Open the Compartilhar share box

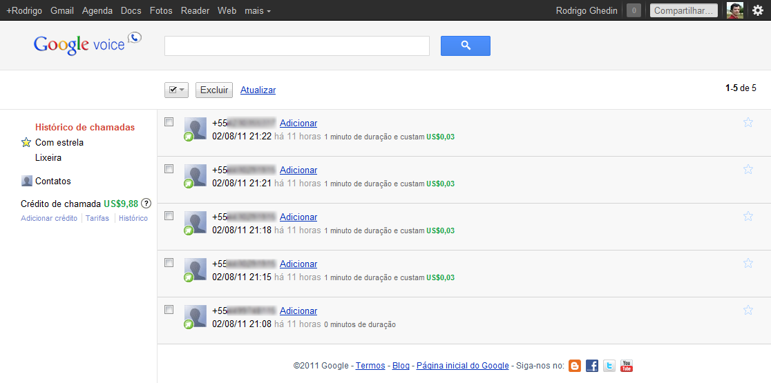683,10
